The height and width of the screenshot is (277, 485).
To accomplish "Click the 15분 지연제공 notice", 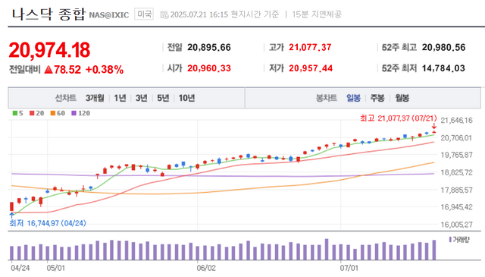I will 317,14.
